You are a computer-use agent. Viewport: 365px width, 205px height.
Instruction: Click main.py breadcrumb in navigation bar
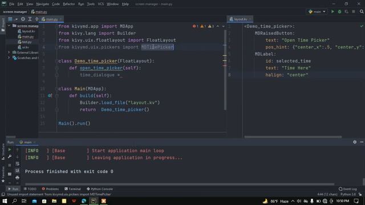tap(39, 11)
